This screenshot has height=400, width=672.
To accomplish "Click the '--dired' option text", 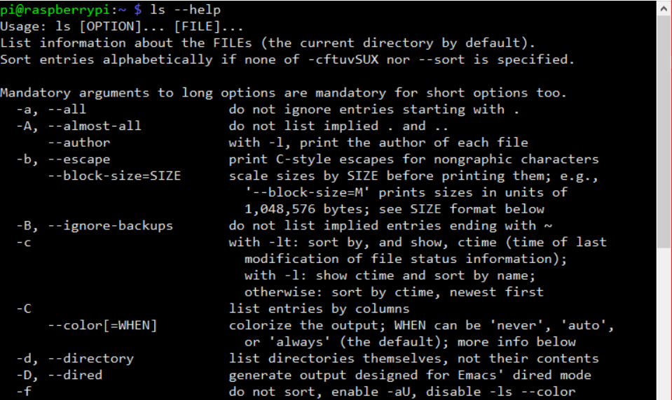I will coord(75,376).
